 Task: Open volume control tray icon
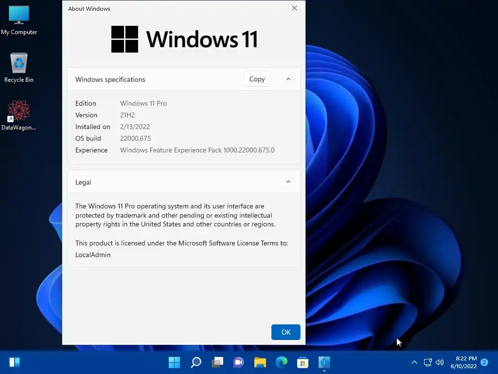(x=440, y=362)
